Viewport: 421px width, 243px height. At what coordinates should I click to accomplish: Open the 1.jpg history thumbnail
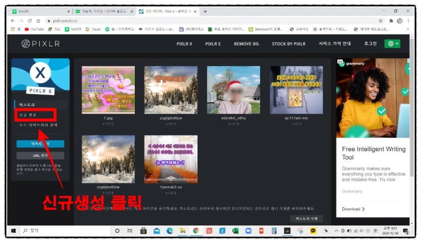[x=108, y=90]
